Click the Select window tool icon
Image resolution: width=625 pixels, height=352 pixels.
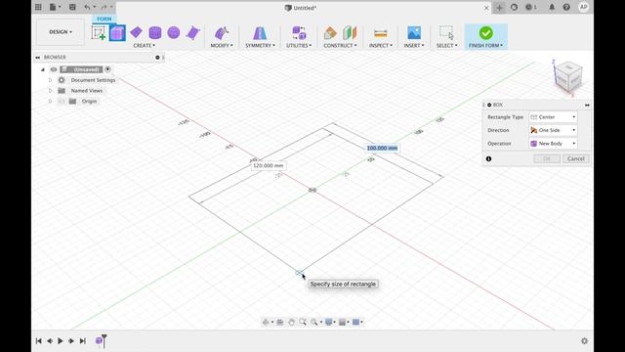[x=446, y=32]
